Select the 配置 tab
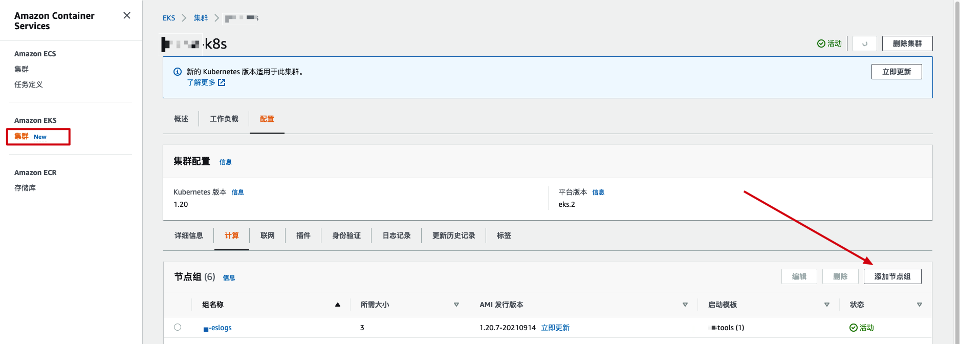This screenshot has height=344, width=960. coord(267,119)
